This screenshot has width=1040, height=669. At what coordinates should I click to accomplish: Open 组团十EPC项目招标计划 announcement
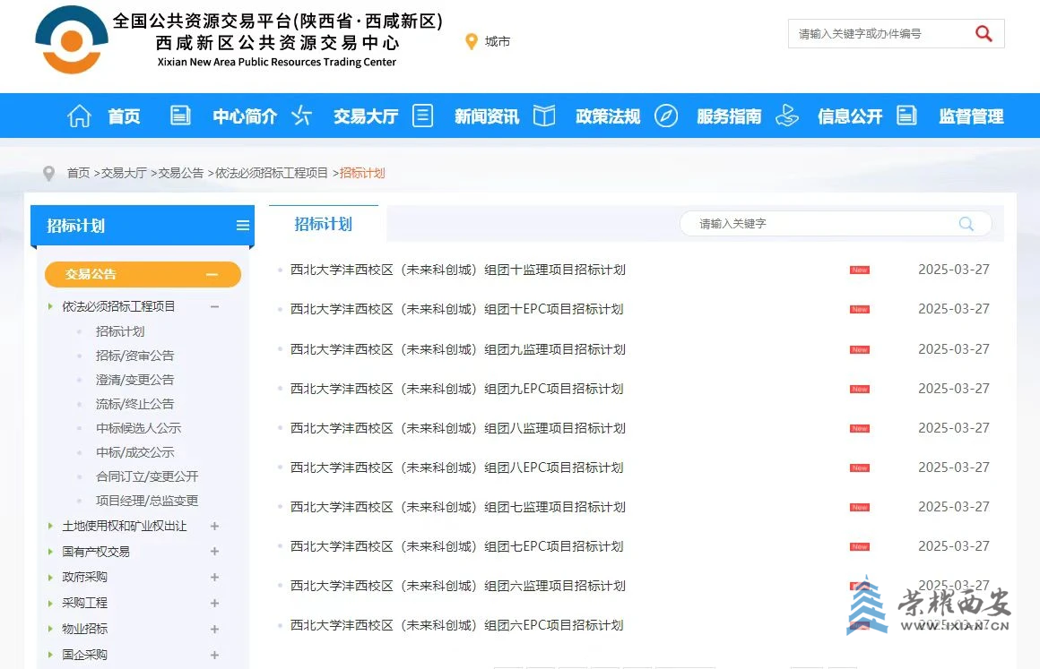[x=456, y=309]
